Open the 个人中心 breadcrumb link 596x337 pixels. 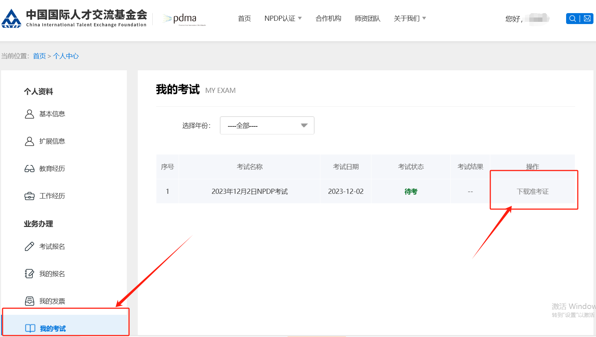(66, 56)
